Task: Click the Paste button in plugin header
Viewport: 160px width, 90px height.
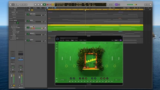Action: pyautogui.click(x=76, y=40)
